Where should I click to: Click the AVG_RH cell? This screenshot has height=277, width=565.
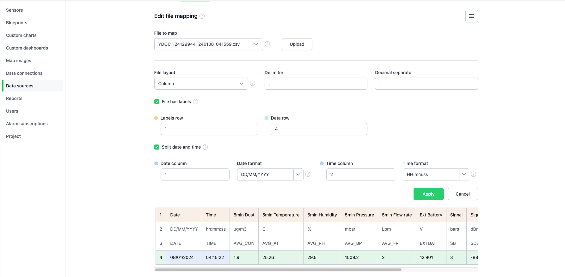pos(322,243)
